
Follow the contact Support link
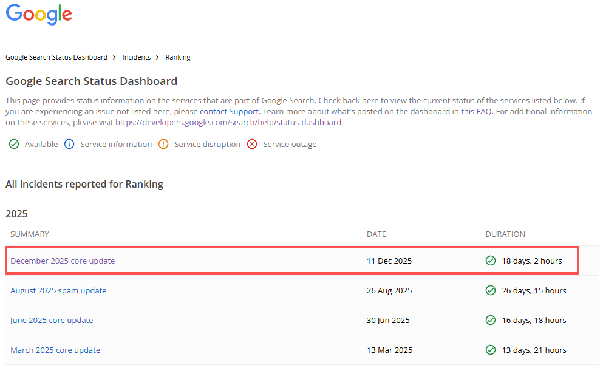(229, 112)
